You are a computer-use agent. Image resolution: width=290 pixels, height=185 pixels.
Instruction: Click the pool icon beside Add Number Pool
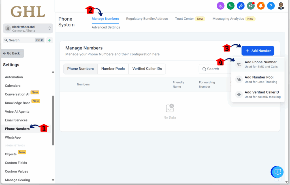point(239,79)
